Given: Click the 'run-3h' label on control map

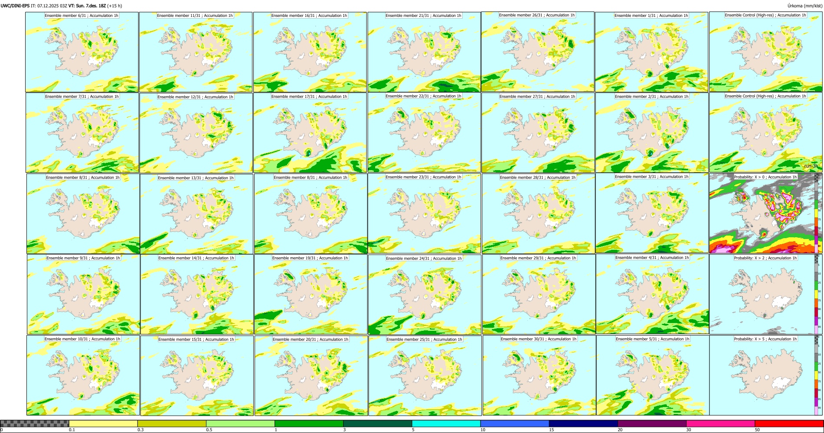Looking at the screenshot, I should point(811,166).
